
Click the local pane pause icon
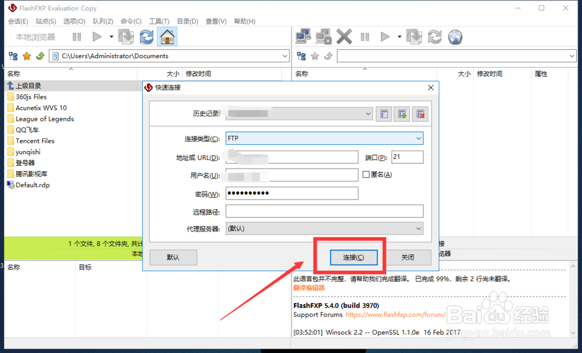click(77, 37)
